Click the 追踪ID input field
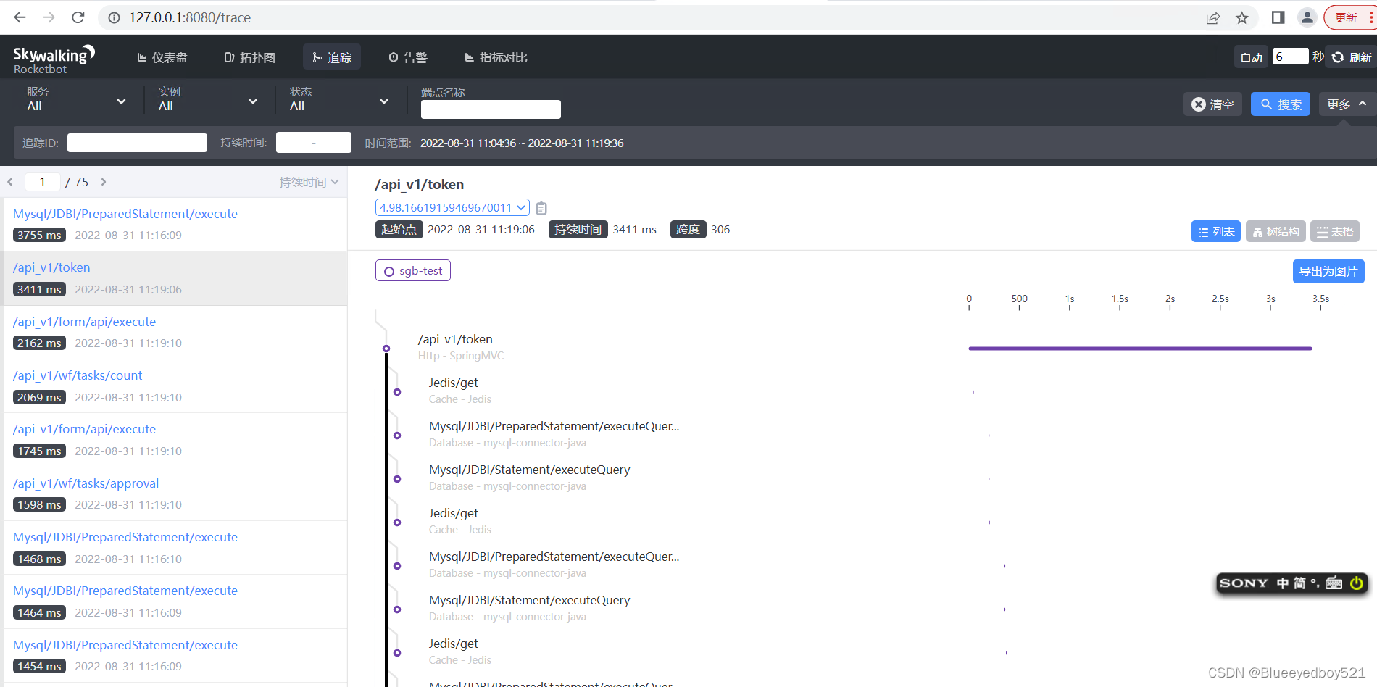 click(137, 143)
